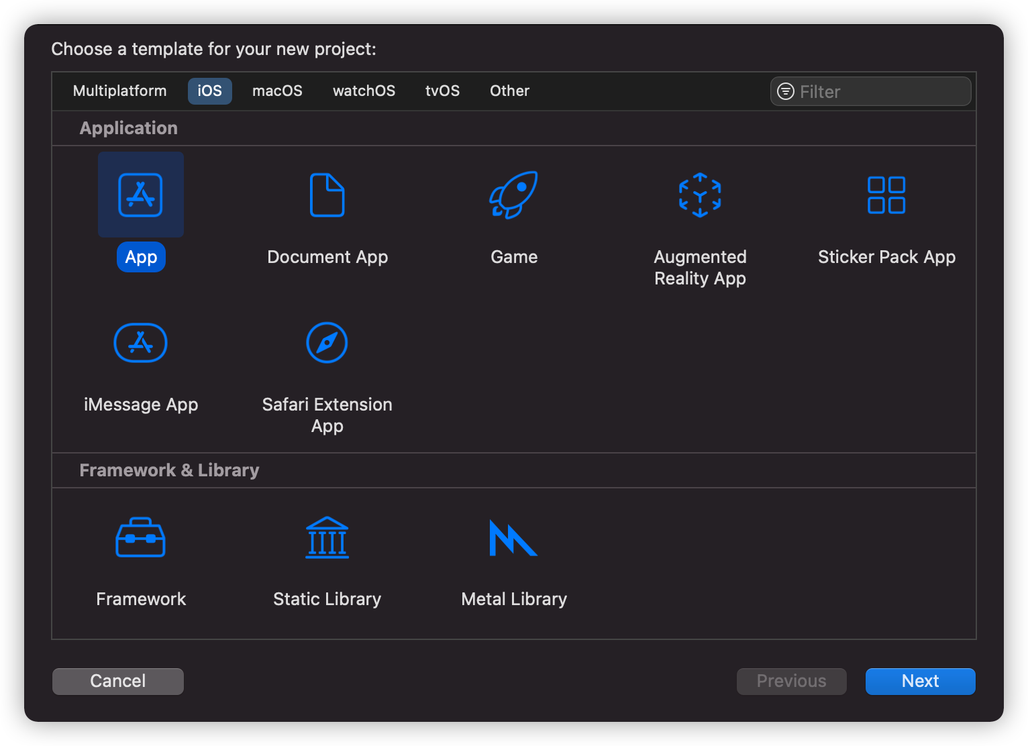
Task: Choose the Sticker Pack App grid icon
Action: pyautogui.click(x=886, y=195)
